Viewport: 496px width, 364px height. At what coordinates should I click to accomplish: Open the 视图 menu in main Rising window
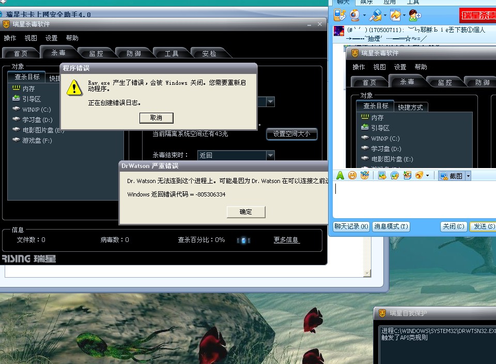[x=30, y=38]
